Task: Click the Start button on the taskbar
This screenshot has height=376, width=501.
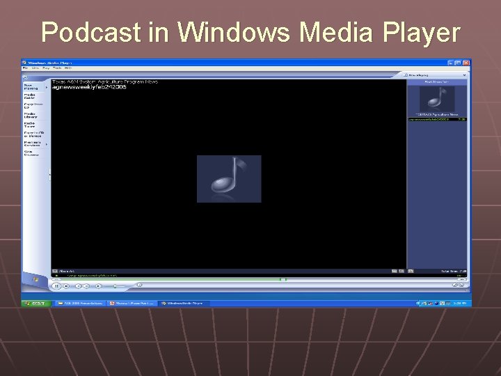Action: 36,303
